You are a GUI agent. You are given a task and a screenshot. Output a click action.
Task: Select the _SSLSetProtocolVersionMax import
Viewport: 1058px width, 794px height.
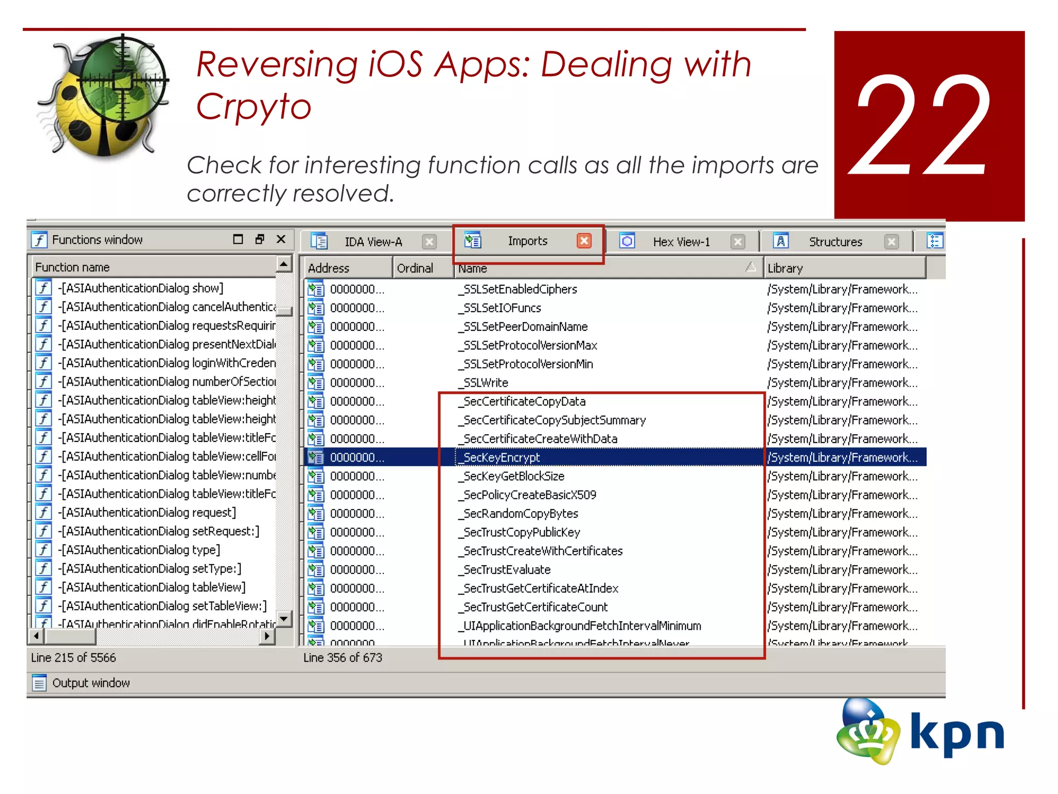click(x=527, y=345)
